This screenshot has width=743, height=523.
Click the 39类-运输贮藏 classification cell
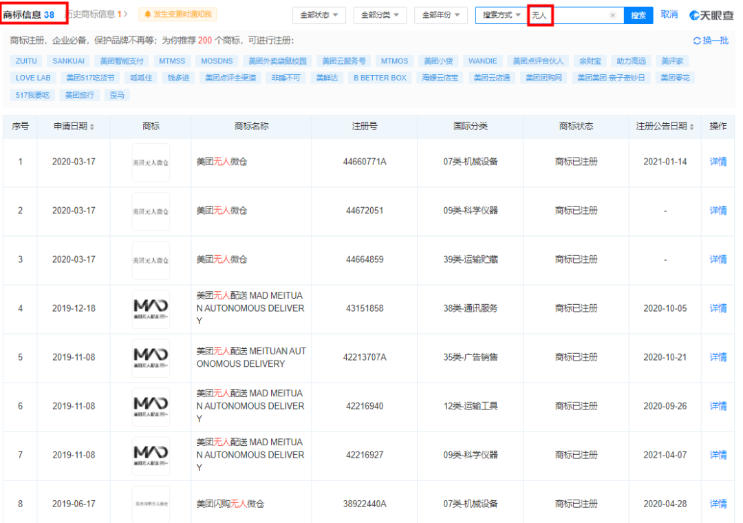(x=470, y=260)
